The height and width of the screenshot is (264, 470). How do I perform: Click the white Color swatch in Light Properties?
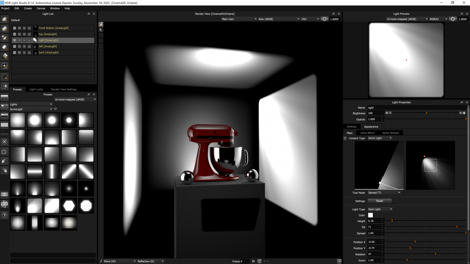pyautogui.click(x=370, y=215)
